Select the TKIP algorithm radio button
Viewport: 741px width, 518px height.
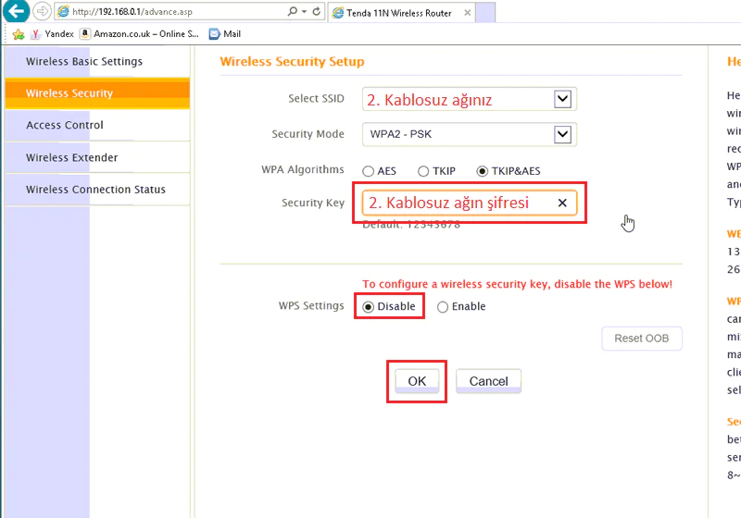tap(423, 171)
